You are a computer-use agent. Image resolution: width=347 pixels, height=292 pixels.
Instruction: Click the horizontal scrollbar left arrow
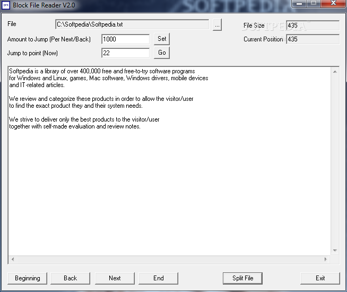(13, 259)
